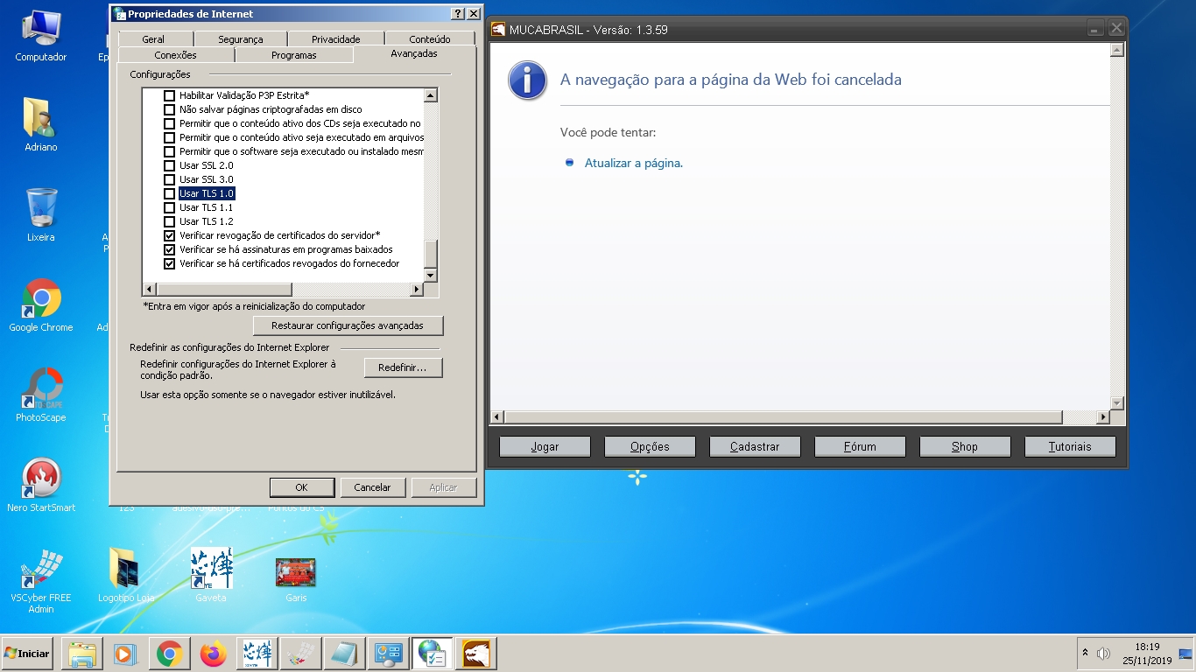1196x672 pixels.
Task: Click Restaurar configurações avançadas button
Action: pyautogui.click(x=348, y=325)
